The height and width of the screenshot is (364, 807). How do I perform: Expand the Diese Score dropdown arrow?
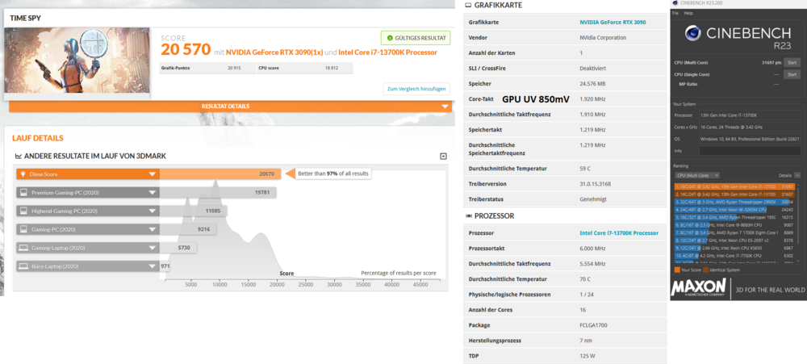tap(152, 174)
